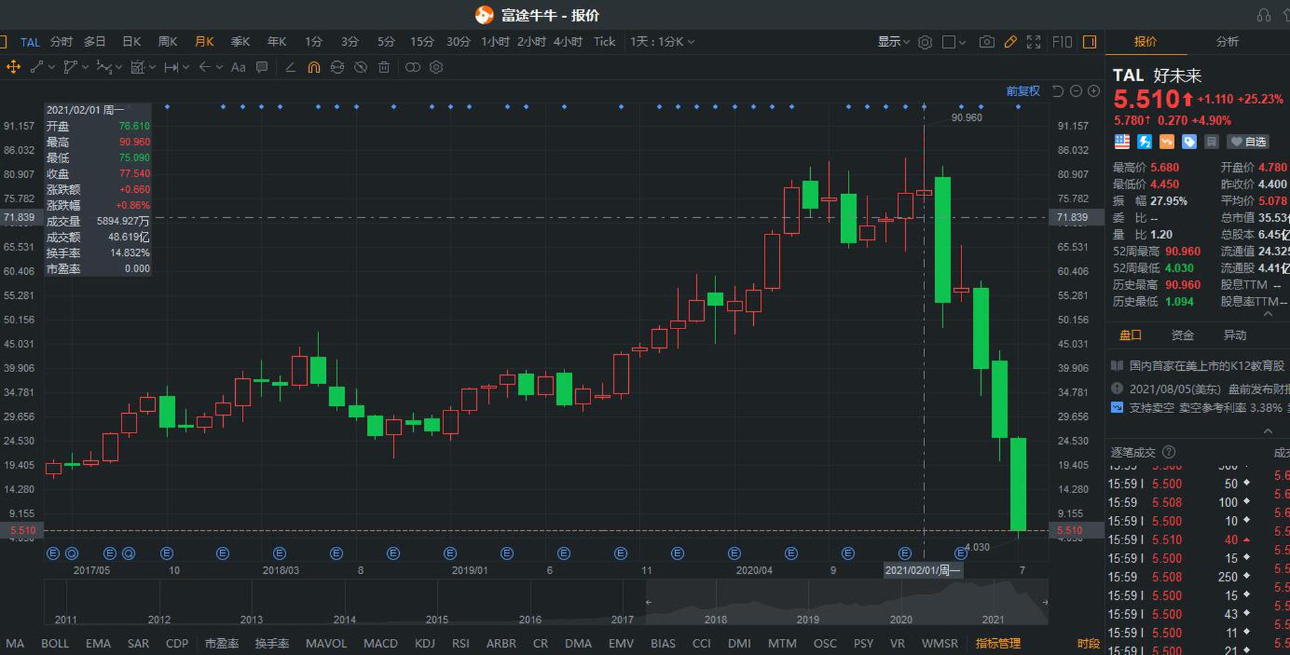
Task: Select the MACD indicator at bottom
Action: [380, 643]
